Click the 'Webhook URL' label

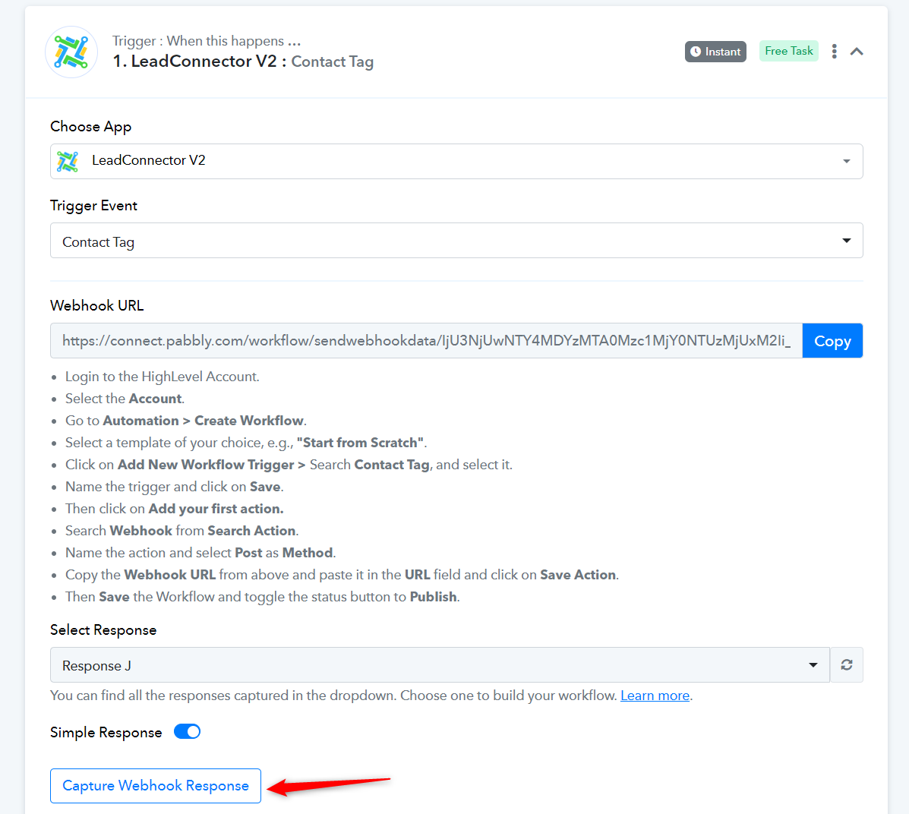pyautogui.click(x=96, y=305)
